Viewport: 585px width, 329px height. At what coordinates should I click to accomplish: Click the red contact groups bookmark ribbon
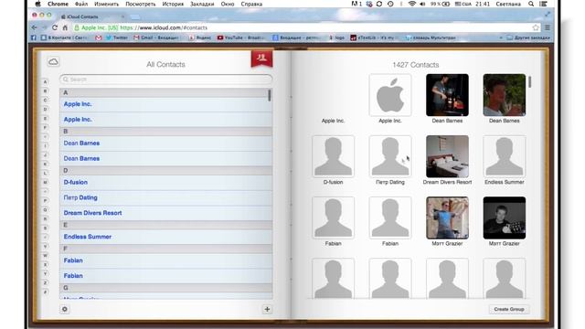tap(262, 58)
